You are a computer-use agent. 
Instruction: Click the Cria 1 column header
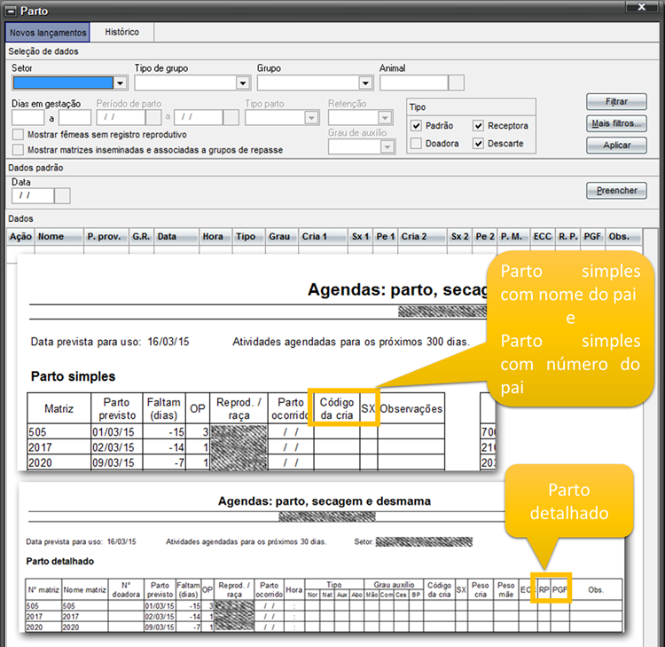[323, 236]
